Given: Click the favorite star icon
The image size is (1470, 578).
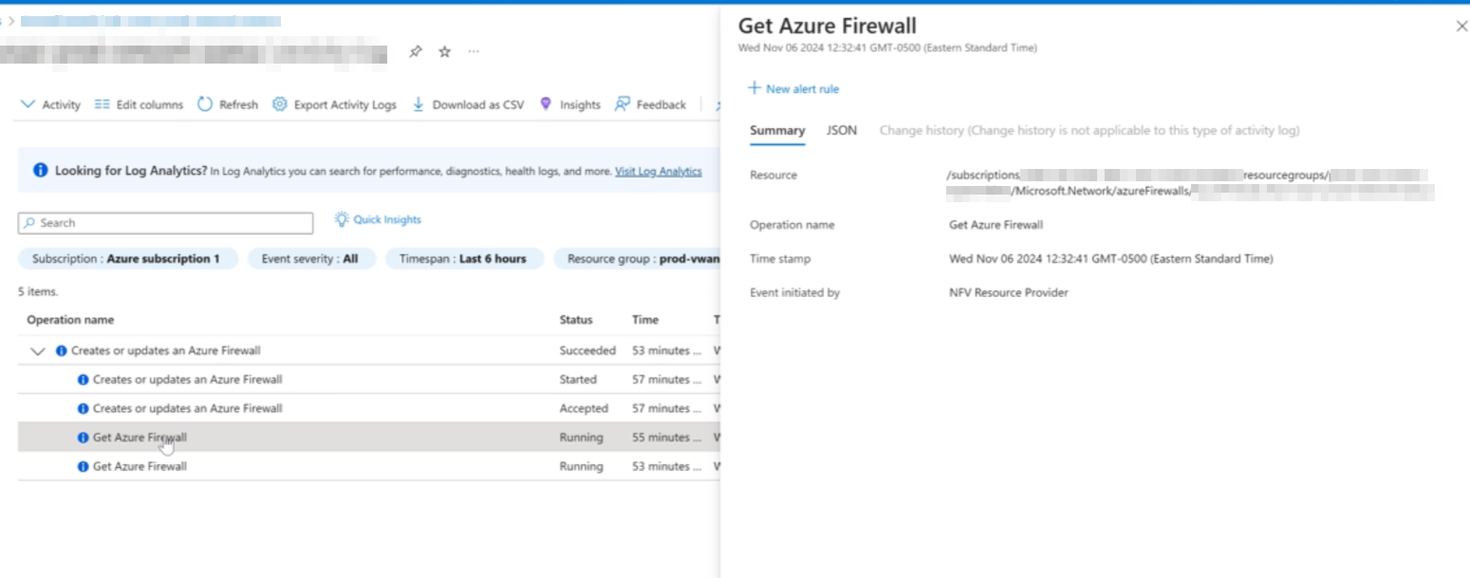Looking at the screenshot, I should point(444,52).
